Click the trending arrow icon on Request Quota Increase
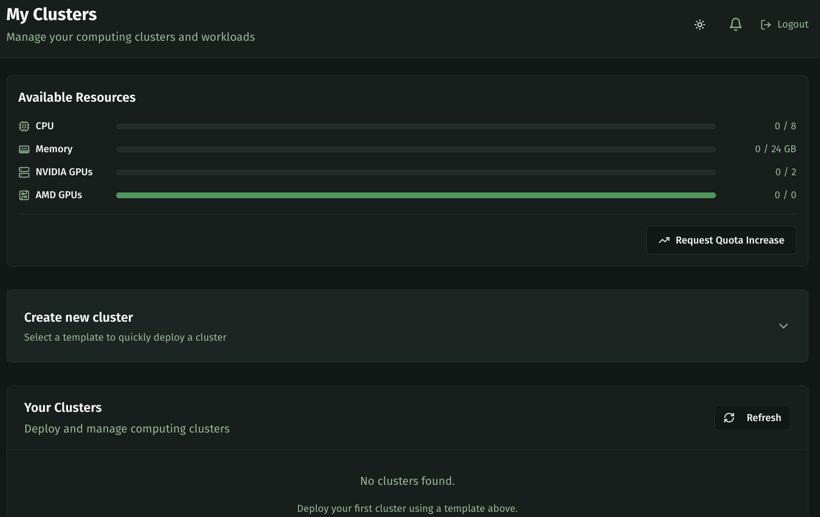 (664, 240)
